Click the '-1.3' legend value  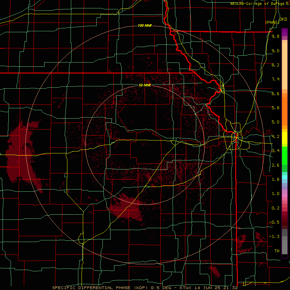275,237
